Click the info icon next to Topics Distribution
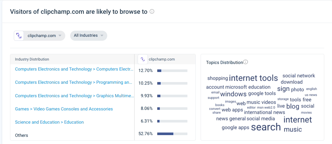 (x=245, y=62)
